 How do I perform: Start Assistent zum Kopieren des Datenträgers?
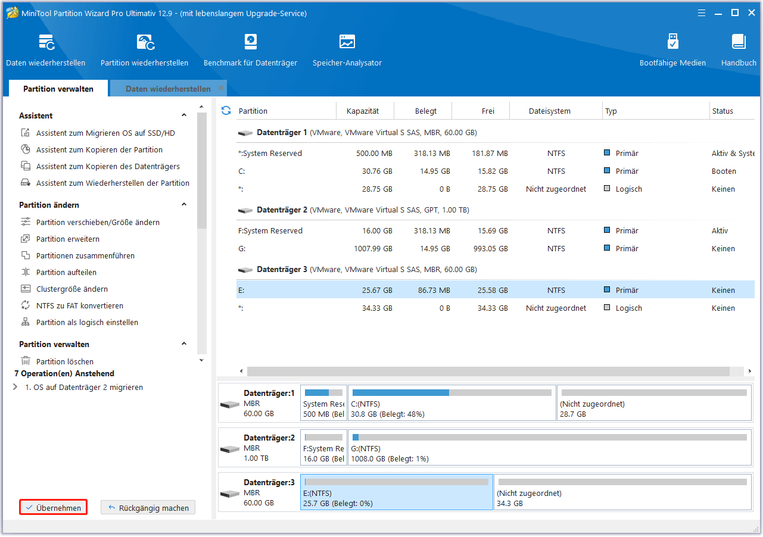108,167
